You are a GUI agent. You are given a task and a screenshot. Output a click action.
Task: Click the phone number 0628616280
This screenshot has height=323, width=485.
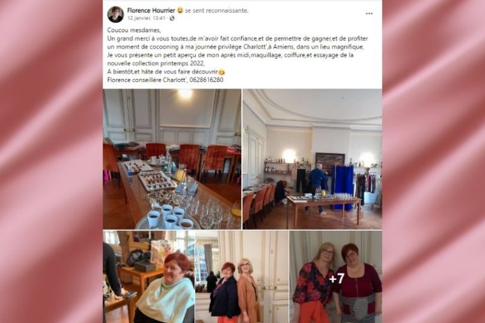207,79
